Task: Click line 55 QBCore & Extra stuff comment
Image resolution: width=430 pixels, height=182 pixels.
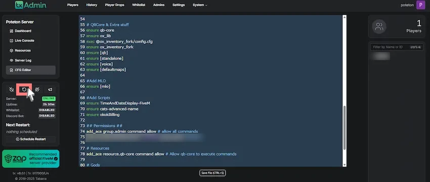Action: pos(107,25)
